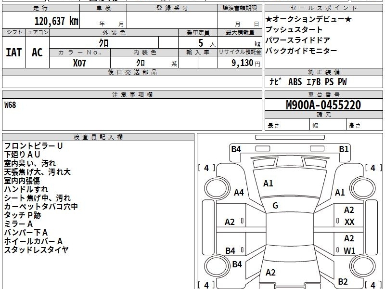Select the フロントピラーU inspector note
Image resolution: width=385 pixels, height=289 pixels.
coord(33,146)
